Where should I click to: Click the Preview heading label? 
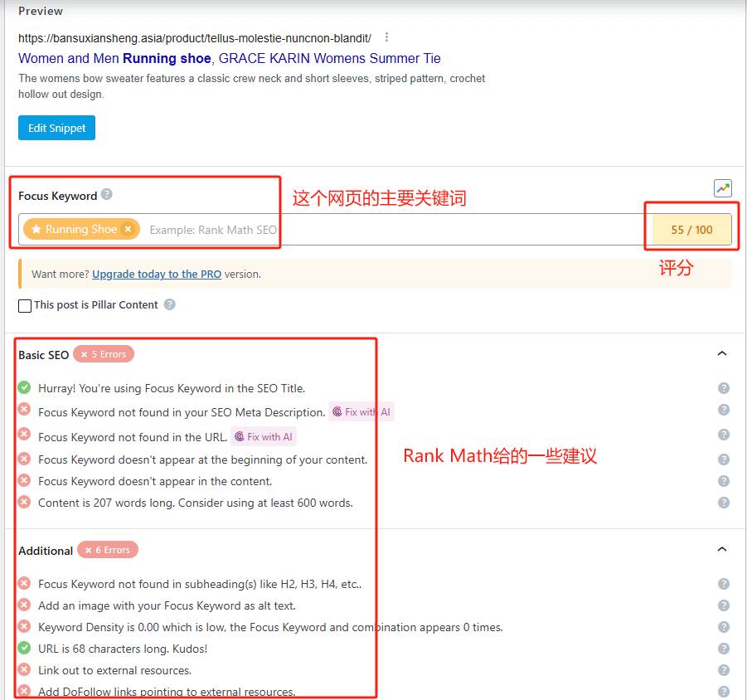click(x=41, y=11)
